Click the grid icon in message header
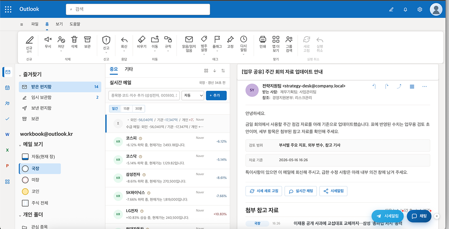Viewport: 449px width, 229px height. [412, 86]
